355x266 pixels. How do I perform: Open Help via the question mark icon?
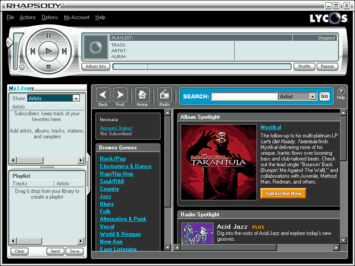(340, 91)
